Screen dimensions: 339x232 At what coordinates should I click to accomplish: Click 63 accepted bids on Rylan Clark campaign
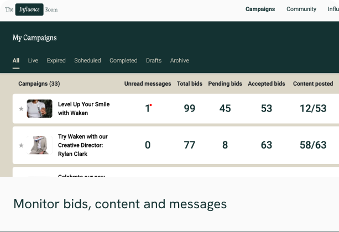[267, 145]
